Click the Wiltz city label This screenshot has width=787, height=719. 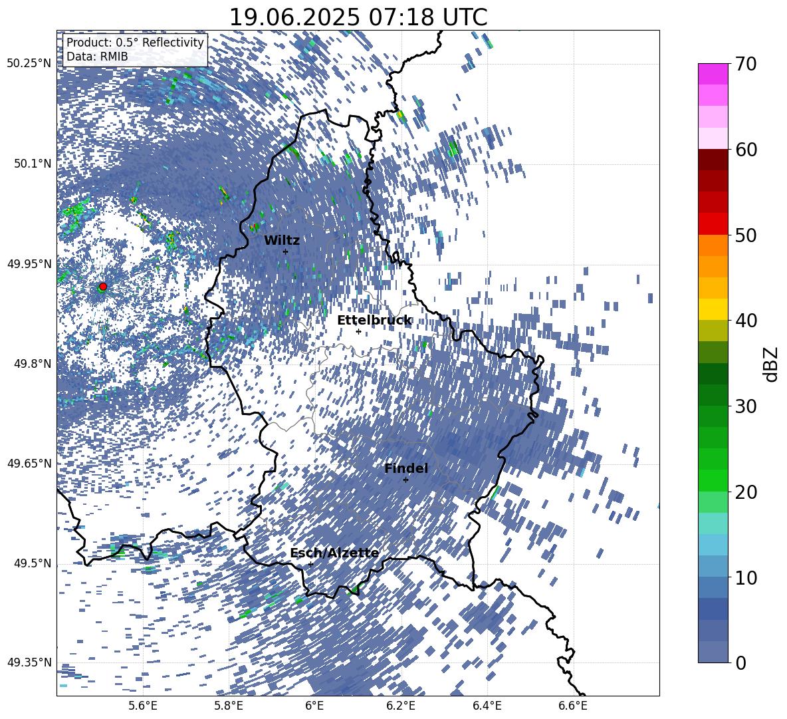tap(282, 241)
